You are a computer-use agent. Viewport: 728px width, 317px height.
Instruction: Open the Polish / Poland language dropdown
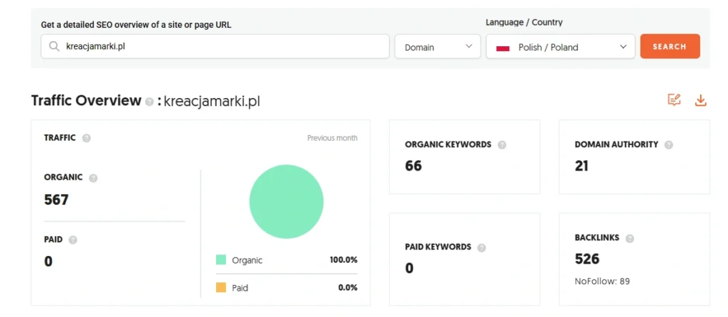[x=560, y=47]
